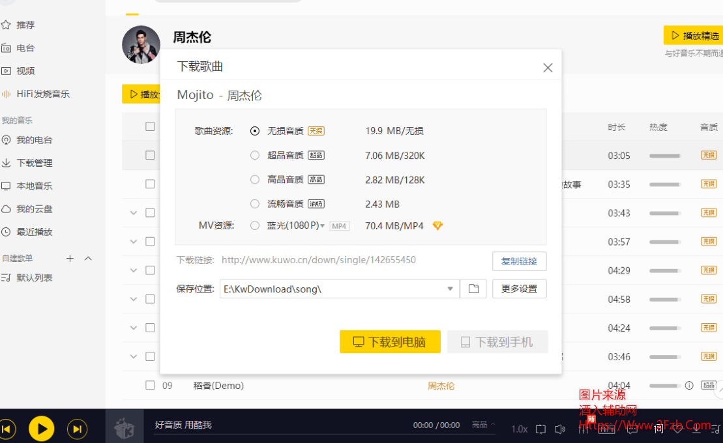The image size is (723, 443).
Task: Sort by the 热度 column header
Action: click(x=658, y=127)
